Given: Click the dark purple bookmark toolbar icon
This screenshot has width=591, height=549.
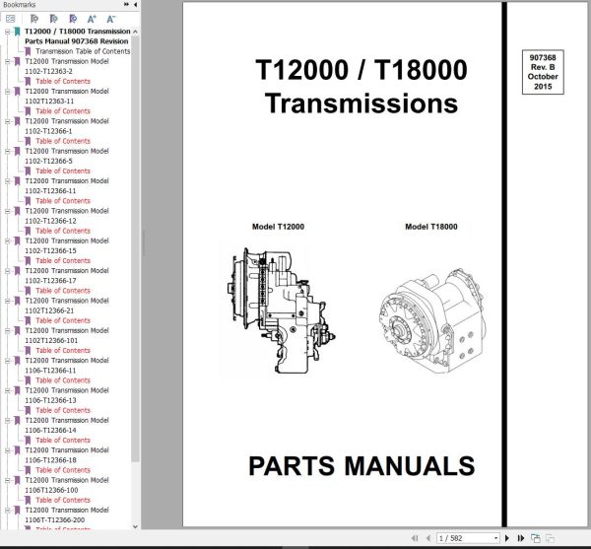Looking at the screenshot, I should [73, 19].
